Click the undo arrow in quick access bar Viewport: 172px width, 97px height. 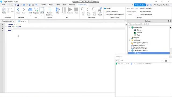coord(37,5)
